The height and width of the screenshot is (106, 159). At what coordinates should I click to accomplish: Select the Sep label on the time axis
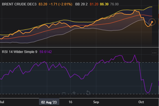click(96, 102)
